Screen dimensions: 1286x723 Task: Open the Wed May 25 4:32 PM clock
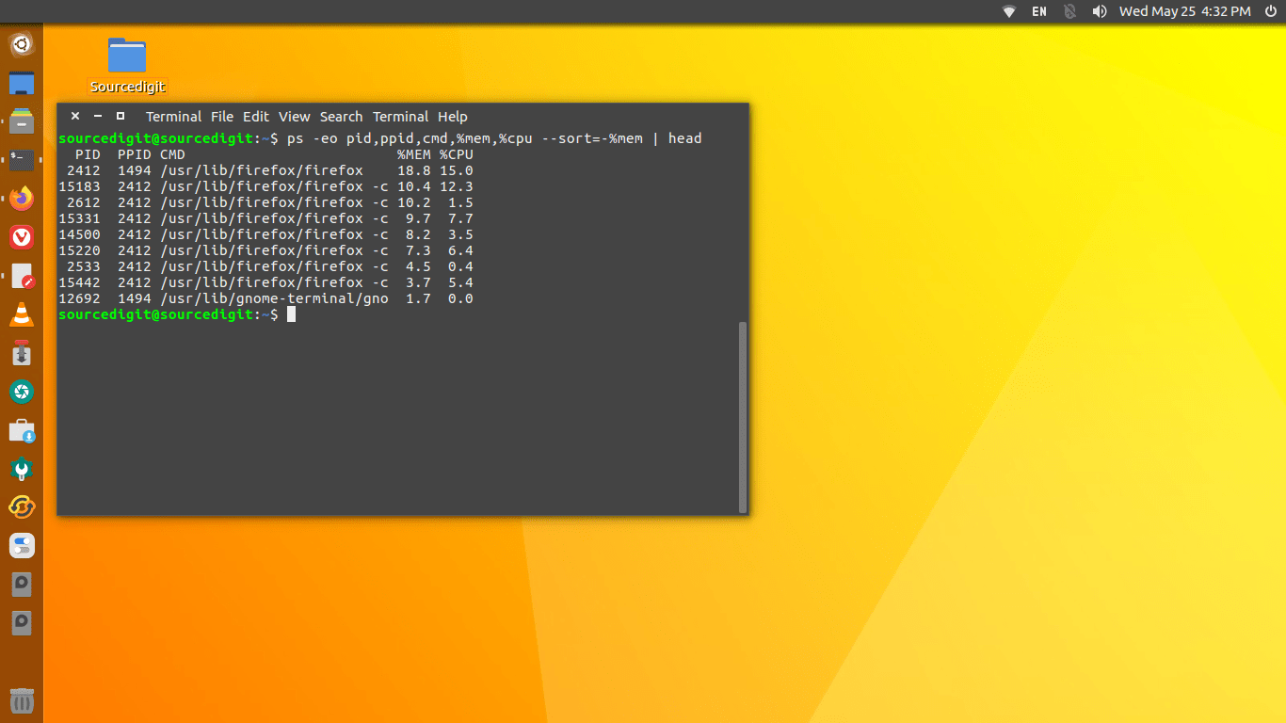tap(1184, 11)
